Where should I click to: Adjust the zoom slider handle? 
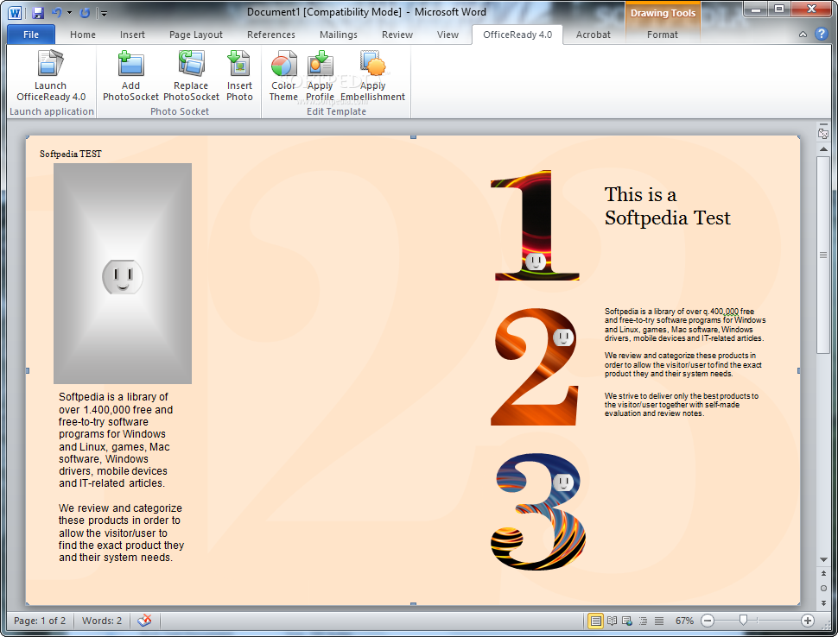[743, 620]
